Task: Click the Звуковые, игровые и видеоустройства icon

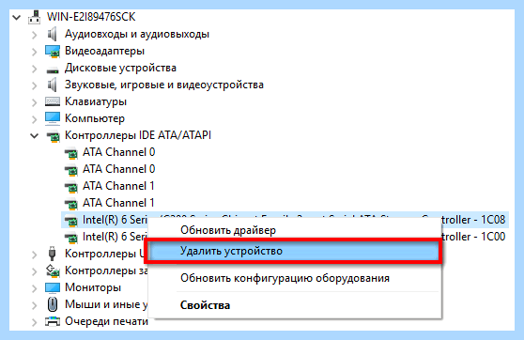Action: click(x=53, y=85)
